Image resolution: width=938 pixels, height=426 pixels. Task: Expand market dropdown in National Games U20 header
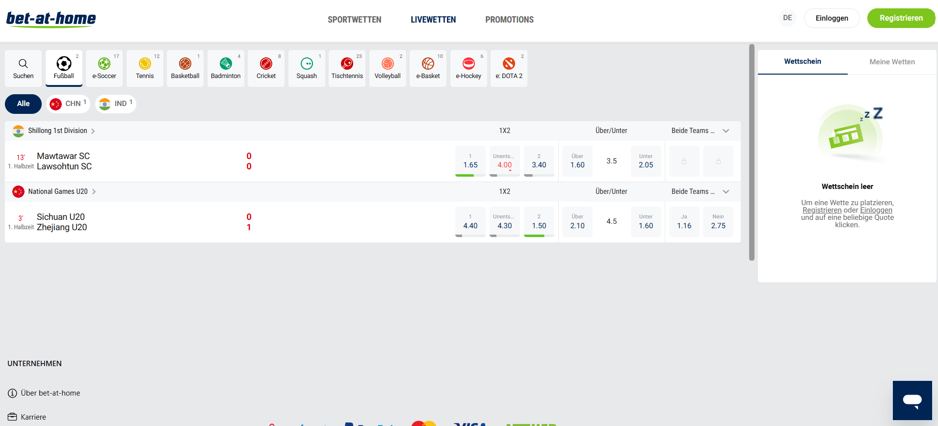[726, 191]
